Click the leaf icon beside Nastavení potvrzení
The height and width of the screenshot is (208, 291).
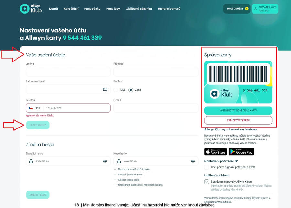(237, 161)
